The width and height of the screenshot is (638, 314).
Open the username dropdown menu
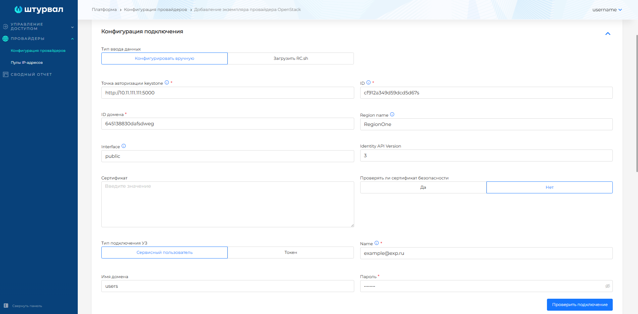pos(607,10)
